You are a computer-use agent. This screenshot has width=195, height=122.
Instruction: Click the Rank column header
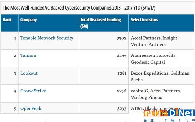(9, 23)
